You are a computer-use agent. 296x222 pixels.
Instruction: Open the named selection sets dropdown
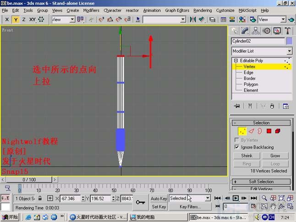[x=183, y=19]
